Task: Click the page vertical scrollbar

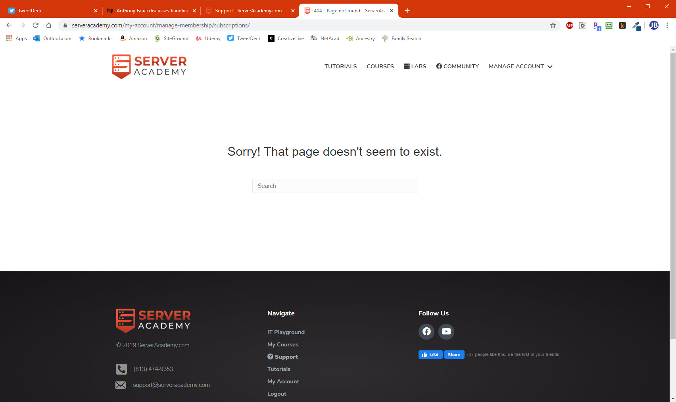Action: click(672, 195)
